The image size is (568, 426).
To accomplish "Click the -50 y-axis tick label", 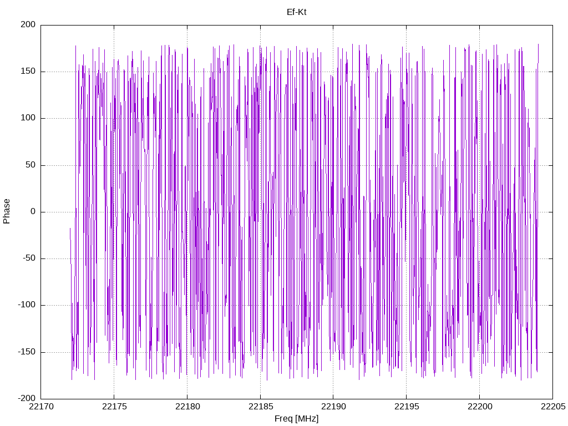I will pos(29,258).
